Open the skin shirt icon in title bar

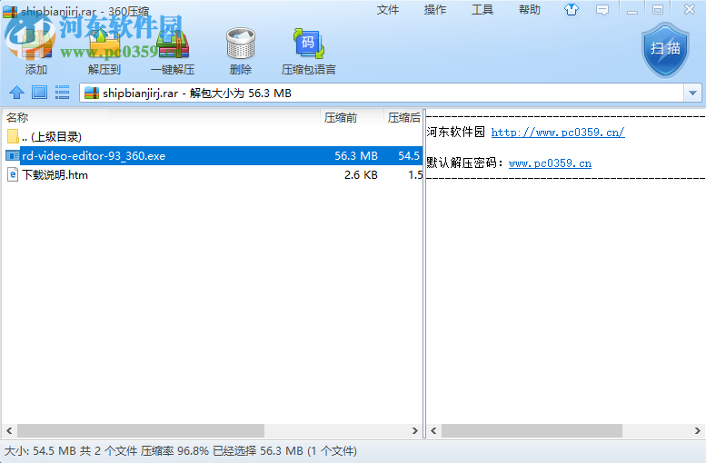572,9
